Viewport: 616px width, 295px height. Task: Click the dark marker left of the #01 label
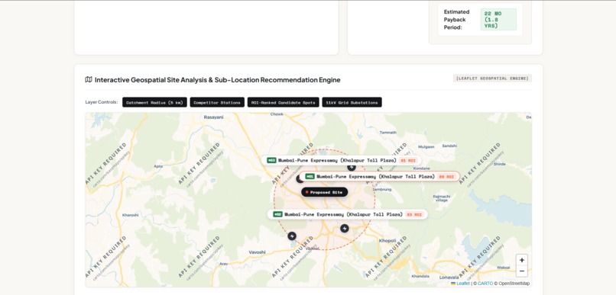click(300, 179)
